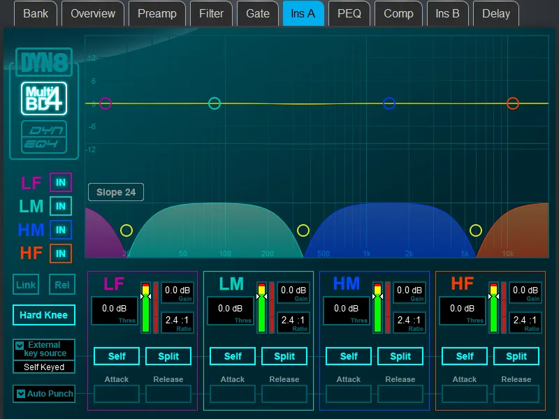Select the HF threshold value field
Screen dimensions: 559x419
462,311
